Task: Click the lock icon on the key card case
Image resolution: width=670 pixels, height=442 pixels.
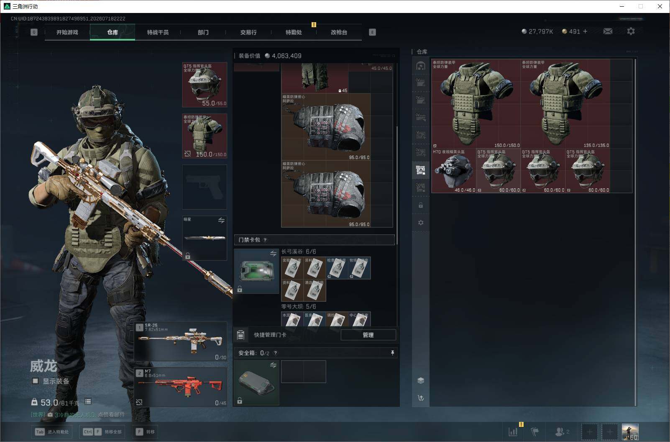Action: [240, 289]
